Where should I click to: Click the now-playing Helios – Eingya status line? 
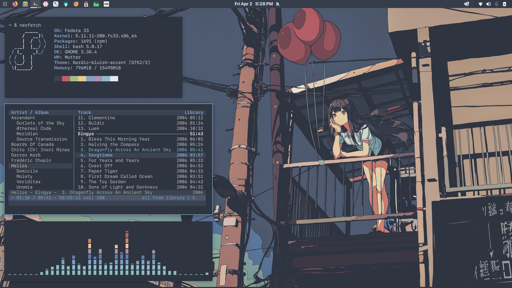(107, 192)
